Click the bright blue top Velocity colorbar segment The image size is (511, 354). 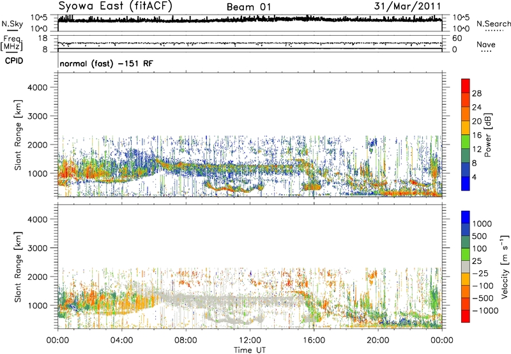pyautogui.click(x=466, y=217)
